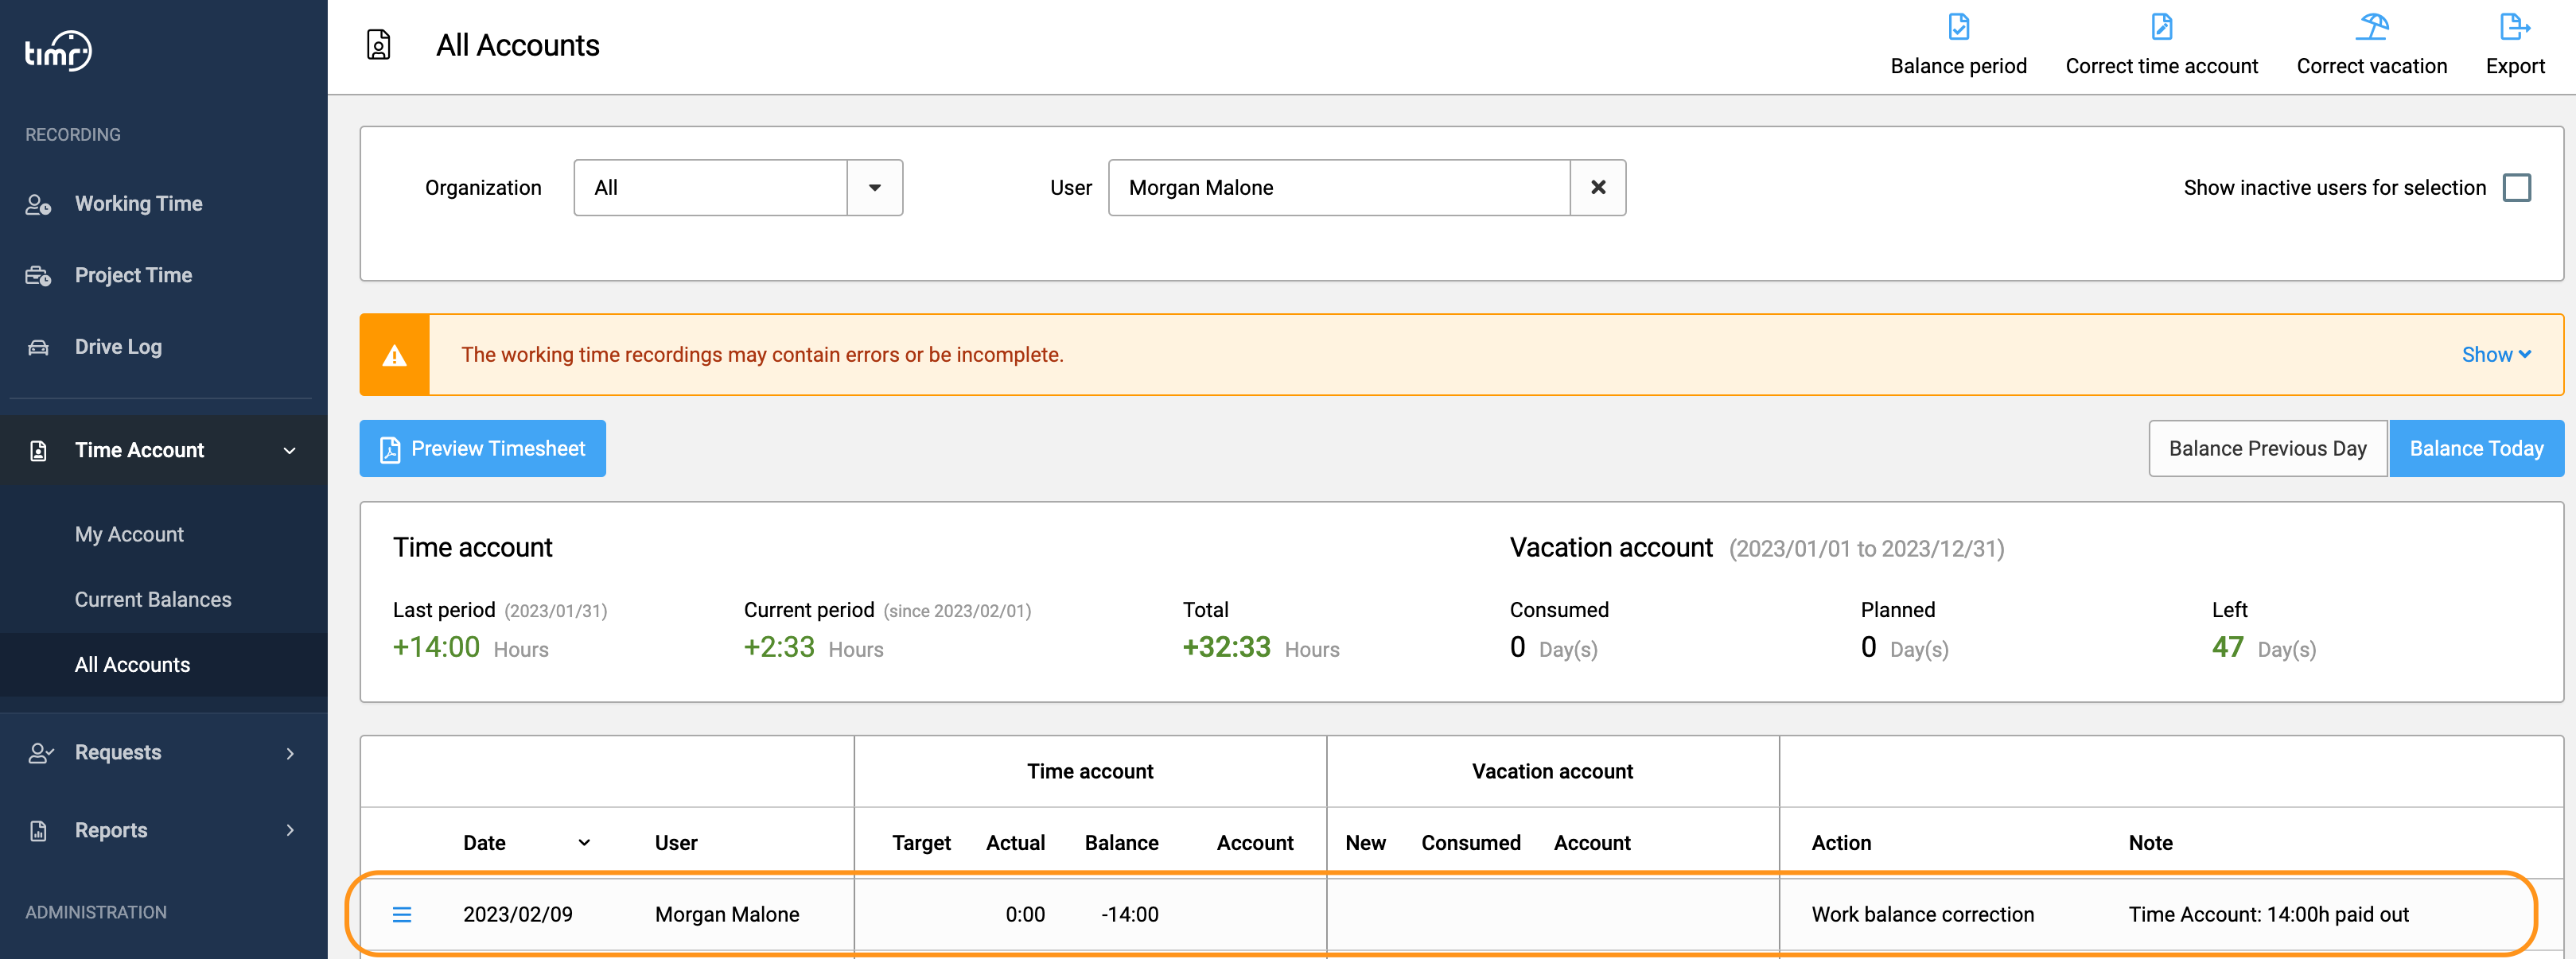The width and height of the screenshot is (2576, 959).
Task: Click the Preview Timesheet button
Action: coord(482,449)
